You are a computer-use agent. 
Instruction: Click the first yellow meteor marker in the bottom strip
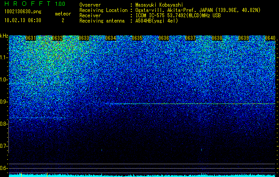21,175
